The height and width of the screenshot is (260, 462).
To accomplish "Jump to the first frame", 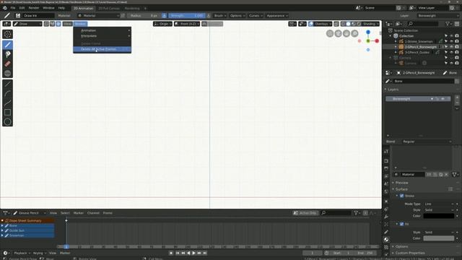I will (x=178, y=253).
